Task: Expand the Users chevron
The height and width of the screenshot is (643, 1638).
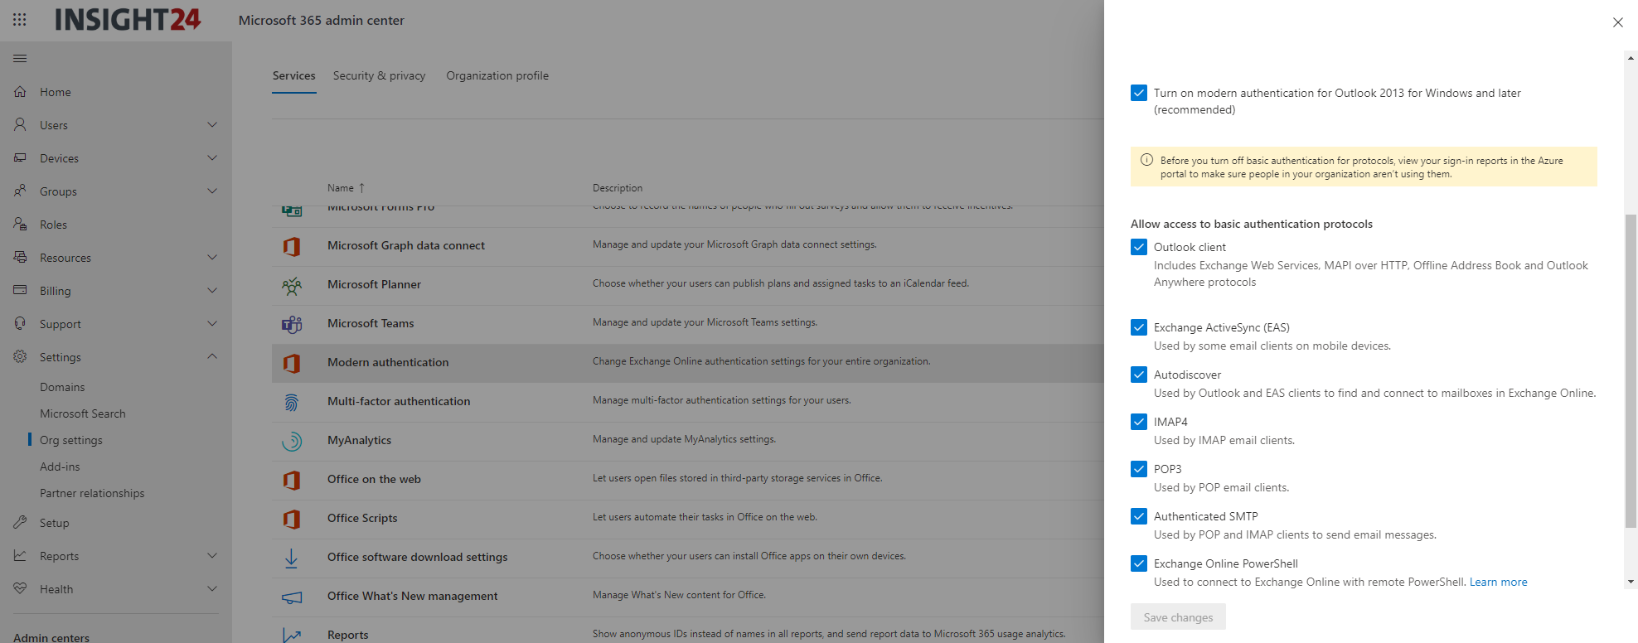Action: click(x=212, y=124)
